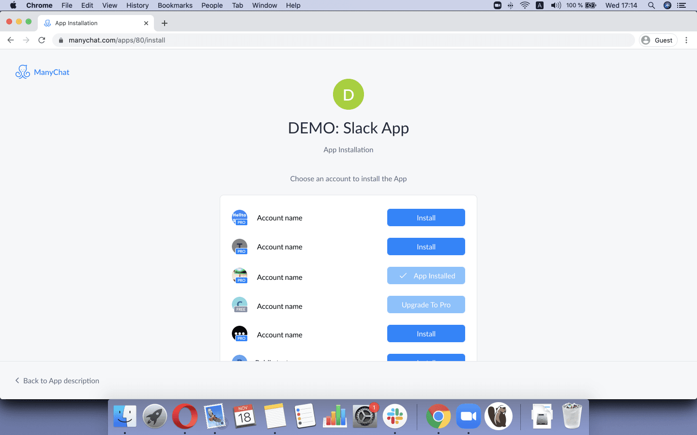697x435 pixels.
Task: Install app on the first account
Action: (426, 217)
